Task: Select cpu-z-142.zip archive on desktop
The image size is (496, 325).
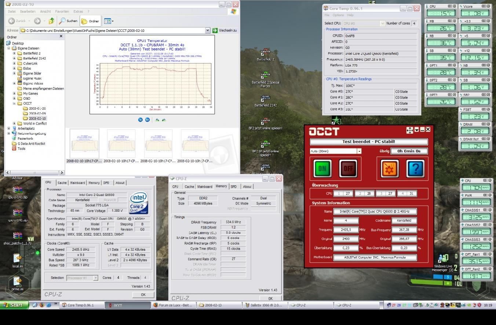Action: point(18,215)
